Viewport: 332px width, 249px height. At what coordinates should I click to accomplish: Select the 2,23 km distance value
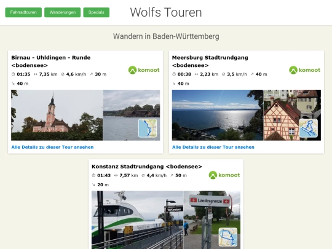click(x=209, y=74)
